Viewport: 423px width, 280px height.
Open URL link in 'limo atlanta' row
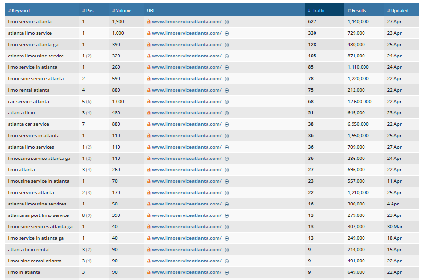point(187,170)
